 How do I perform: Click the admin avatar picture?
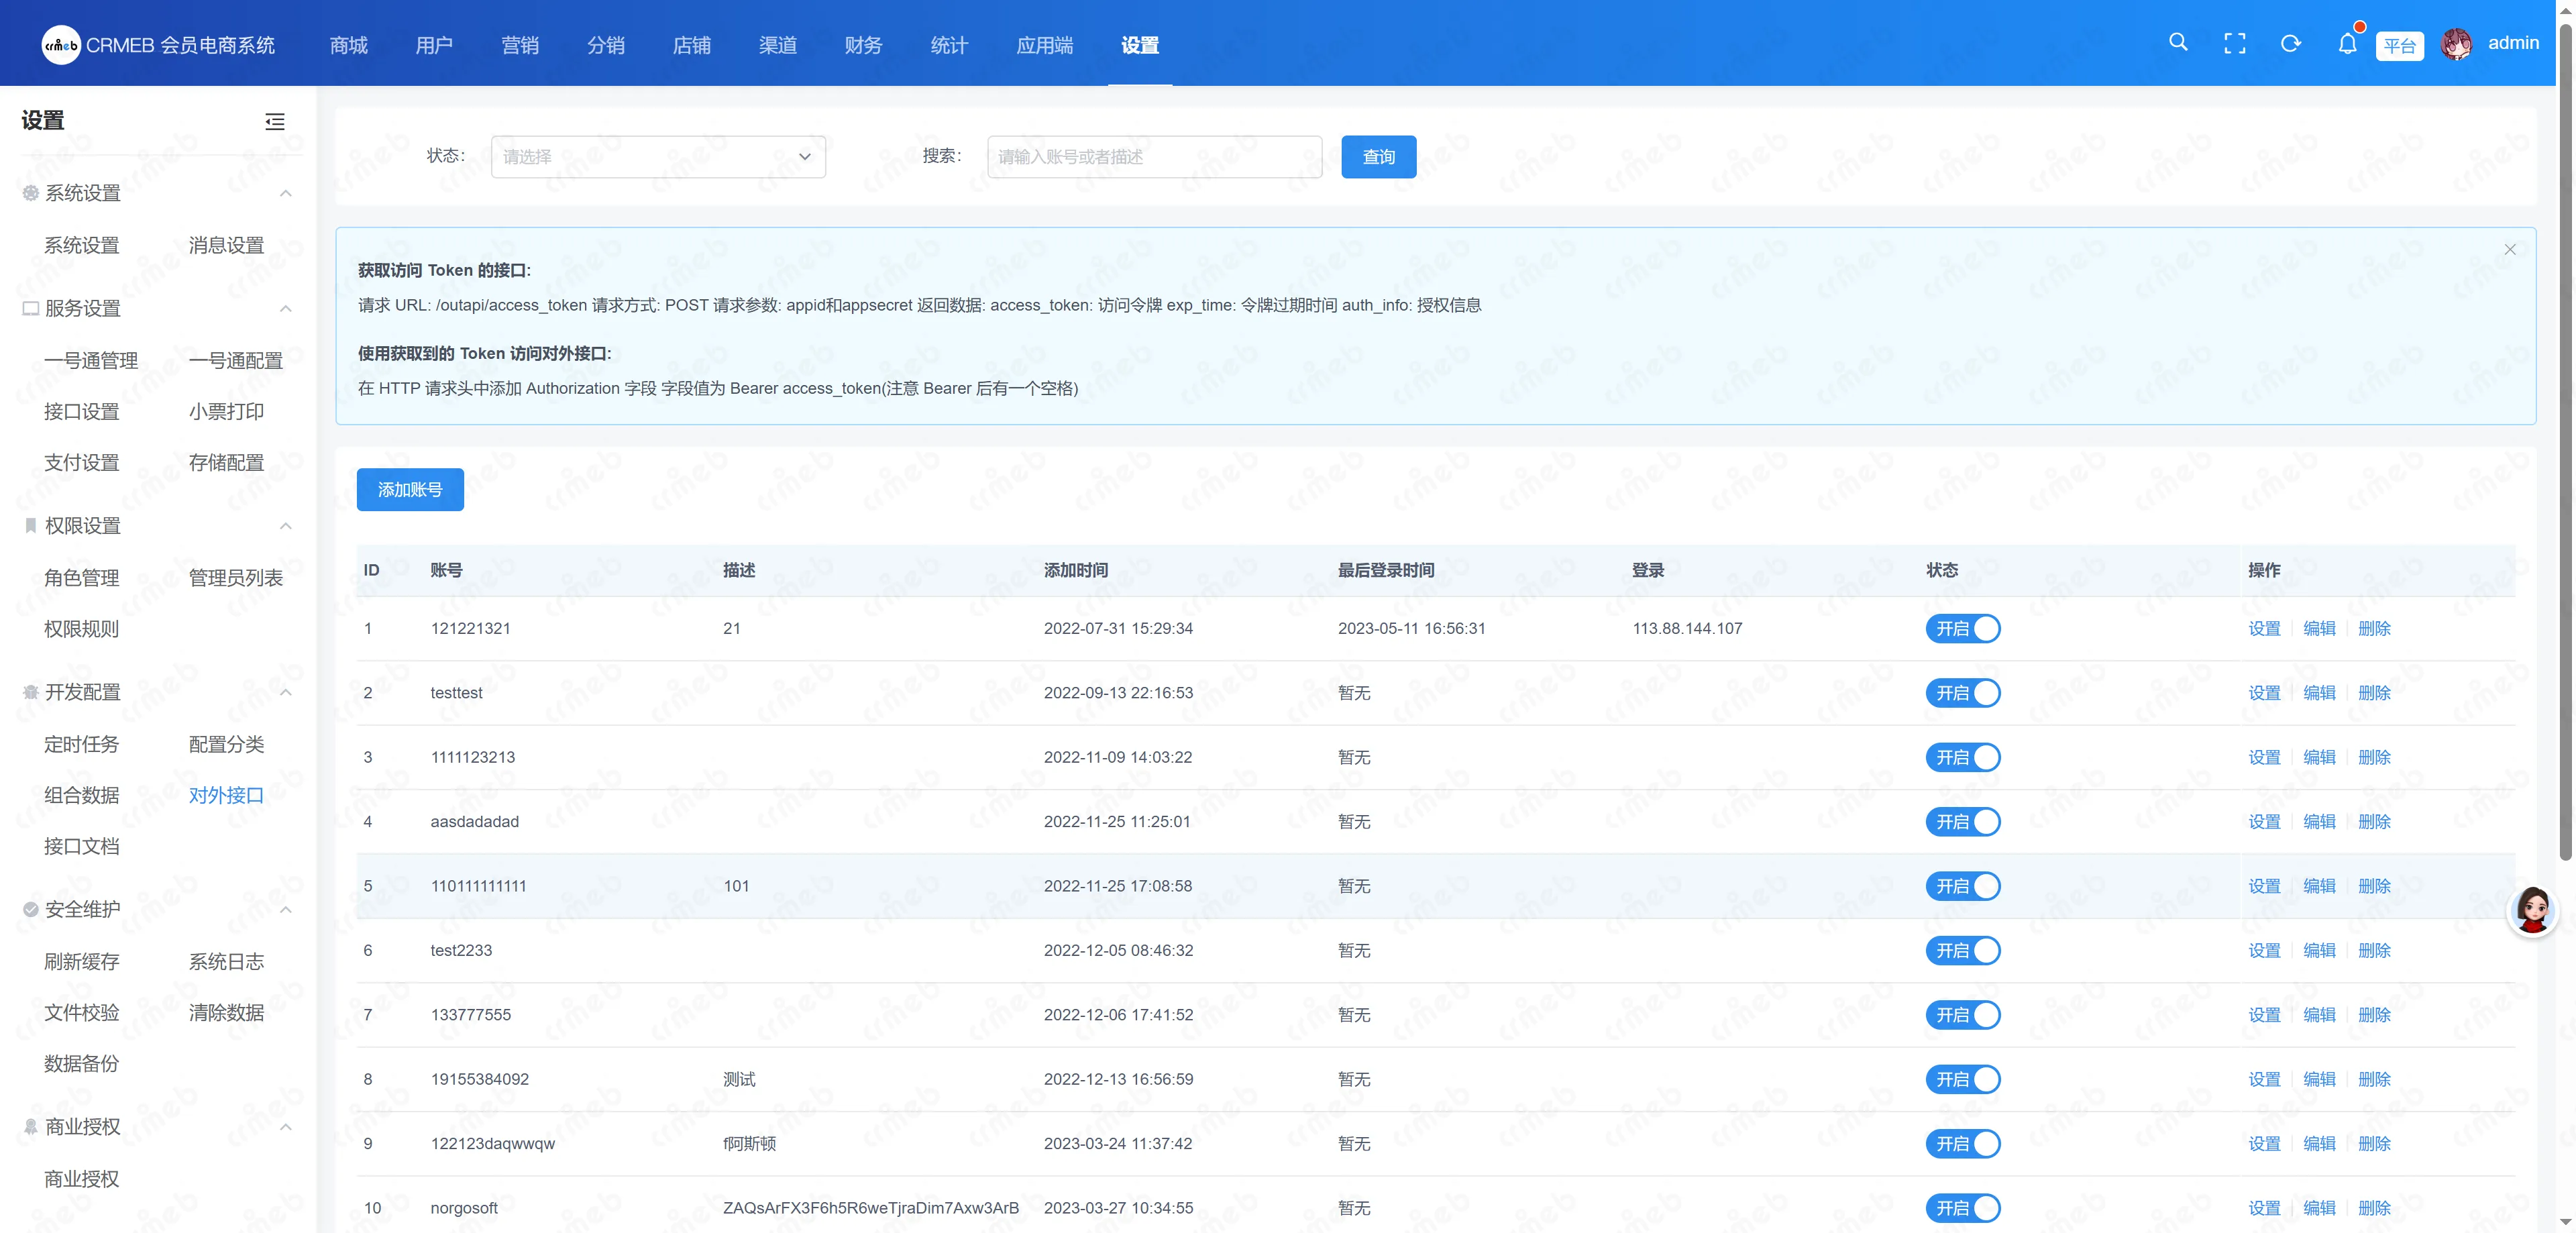pos(2456,44)
